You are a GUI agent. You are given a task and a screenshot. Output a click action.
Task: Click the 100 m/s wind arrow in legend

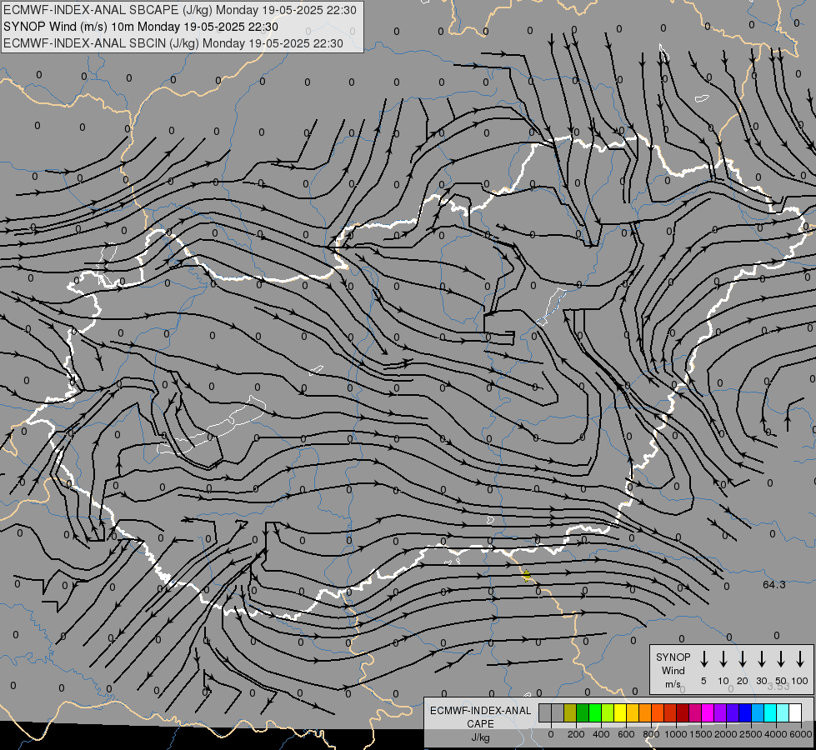[x=800, y=658]
